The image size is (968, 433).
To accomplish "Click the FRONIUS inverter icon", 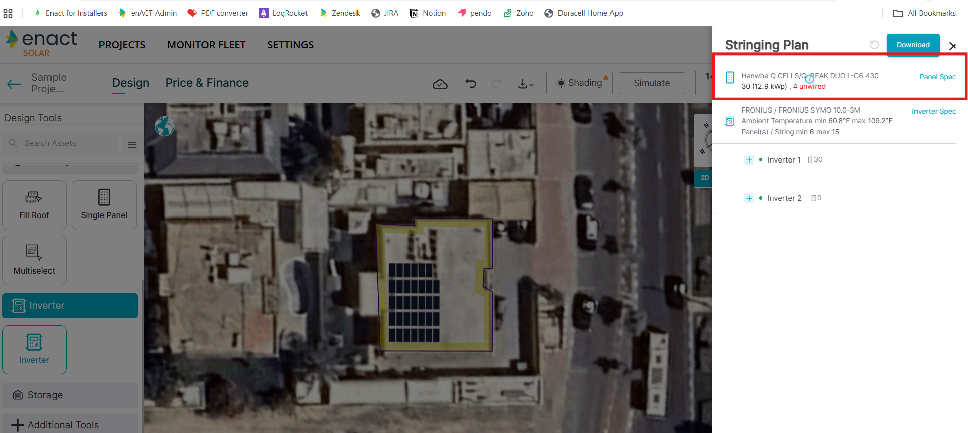I will pyautogui.click(x=730, y=121).
